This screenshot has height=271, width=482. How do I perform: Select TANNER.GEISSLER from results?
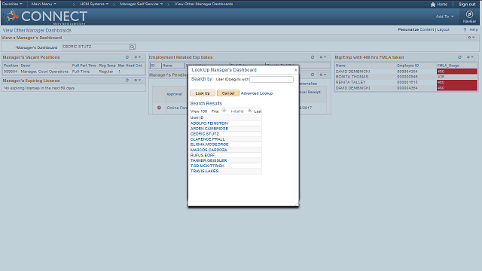pyautogui.click(x=209, y=160)
